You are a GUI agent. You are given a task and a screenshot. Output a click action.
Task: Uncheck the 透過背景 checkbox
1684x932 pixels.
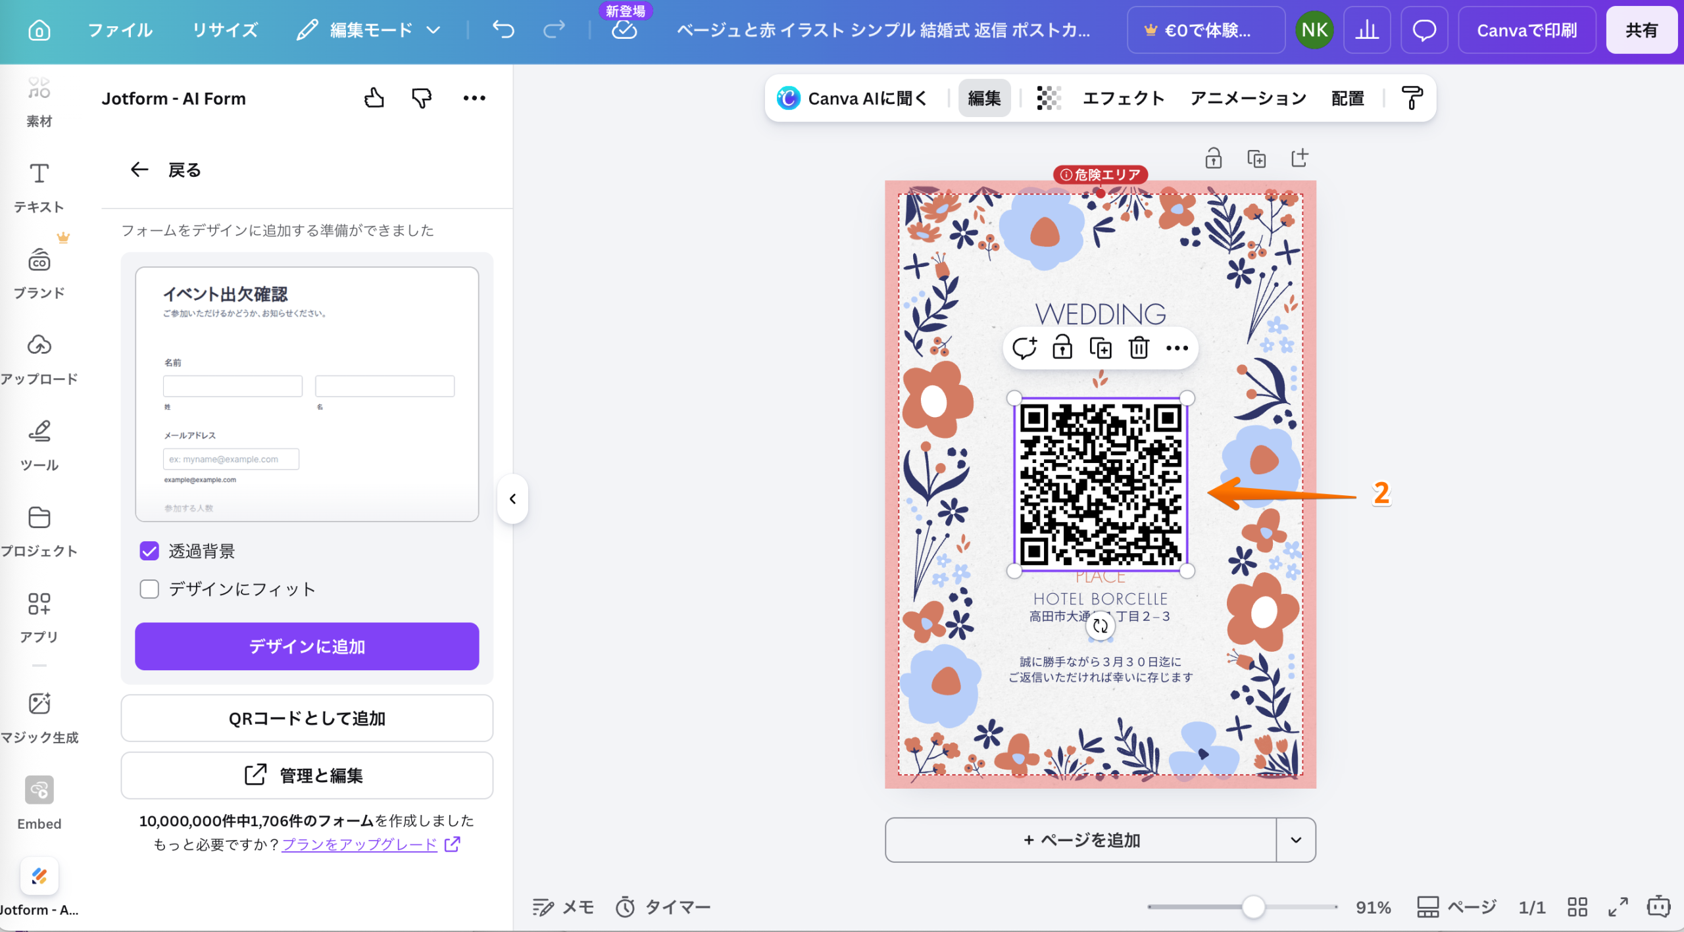149,551
